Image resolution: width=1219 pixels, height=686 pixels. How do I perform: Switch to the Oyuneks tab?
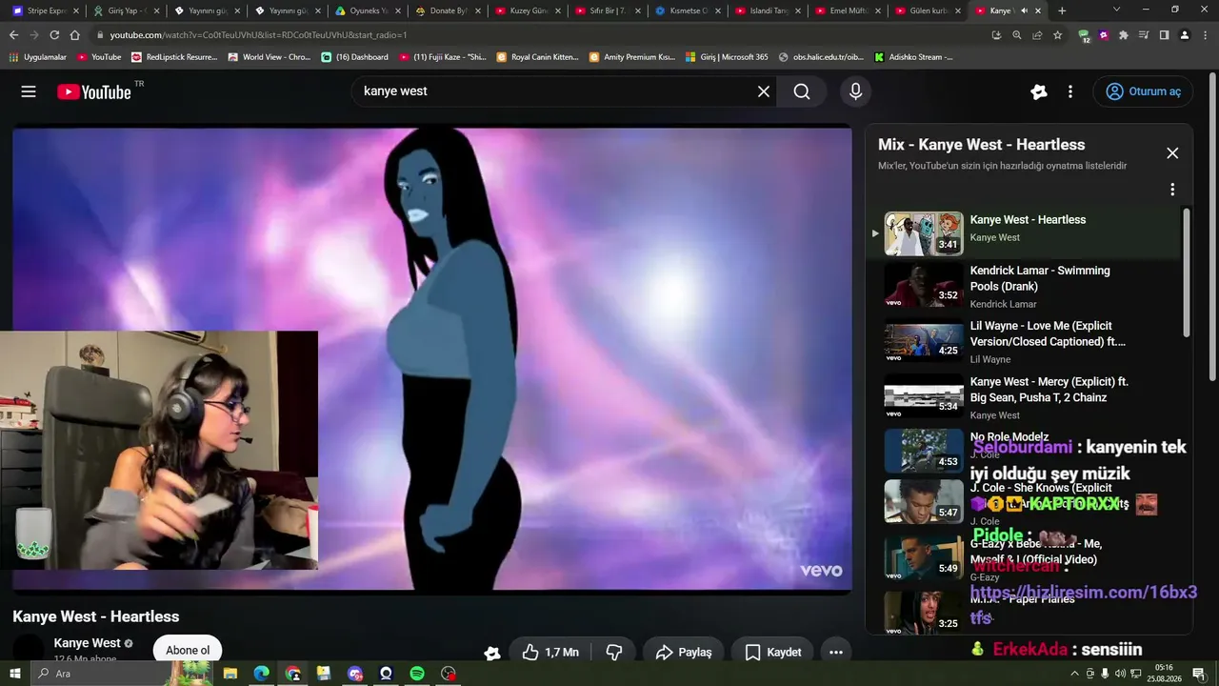[369, 10]
